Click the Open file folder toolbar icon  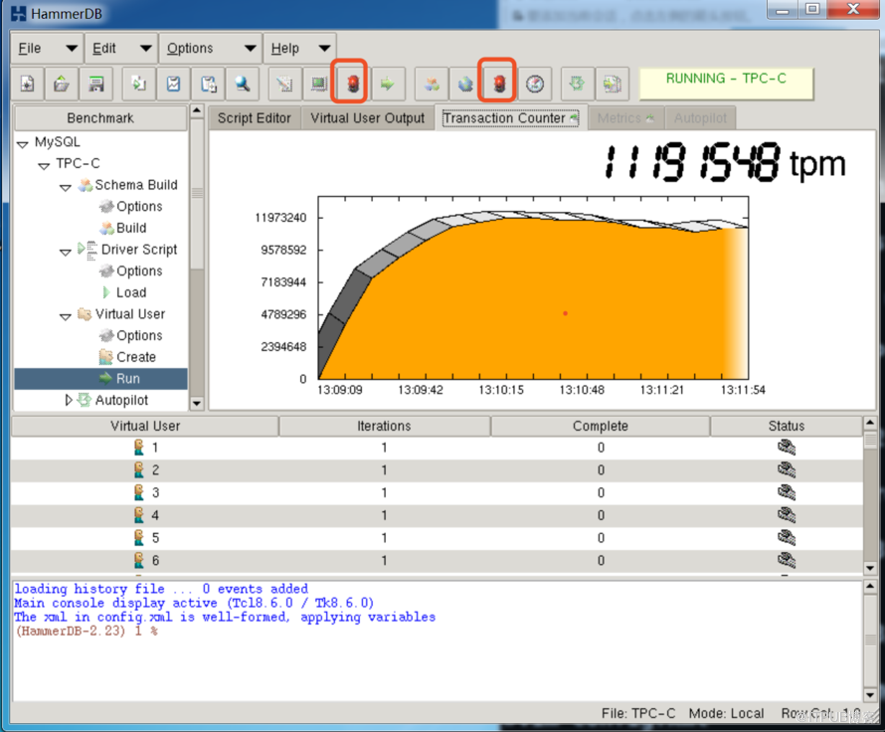click(62, 85)
